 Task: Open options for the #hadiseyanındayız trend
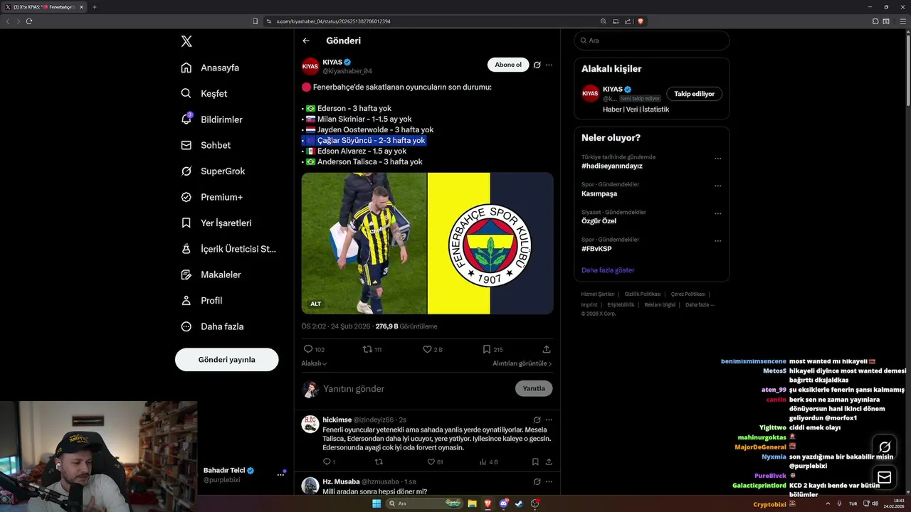click(717, 159)
